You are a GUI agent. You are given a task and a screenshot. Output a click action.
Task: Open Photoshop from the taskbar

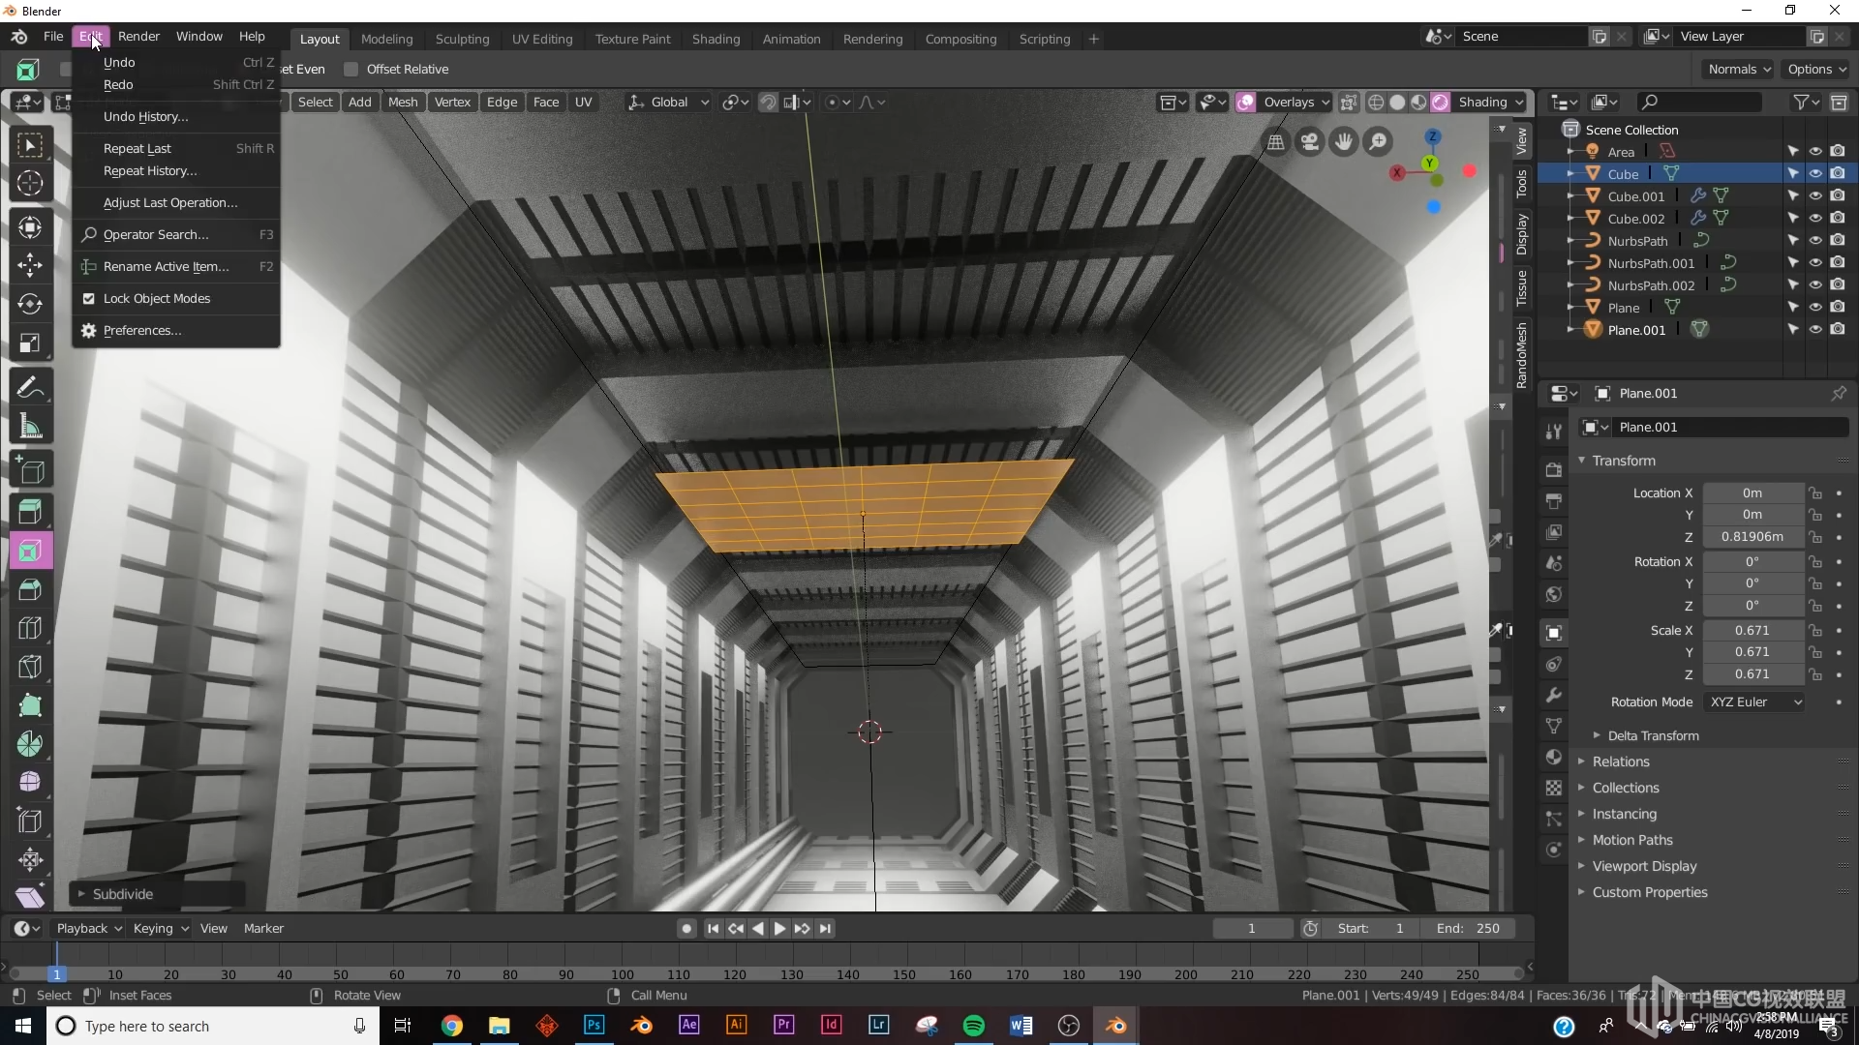594,1026
